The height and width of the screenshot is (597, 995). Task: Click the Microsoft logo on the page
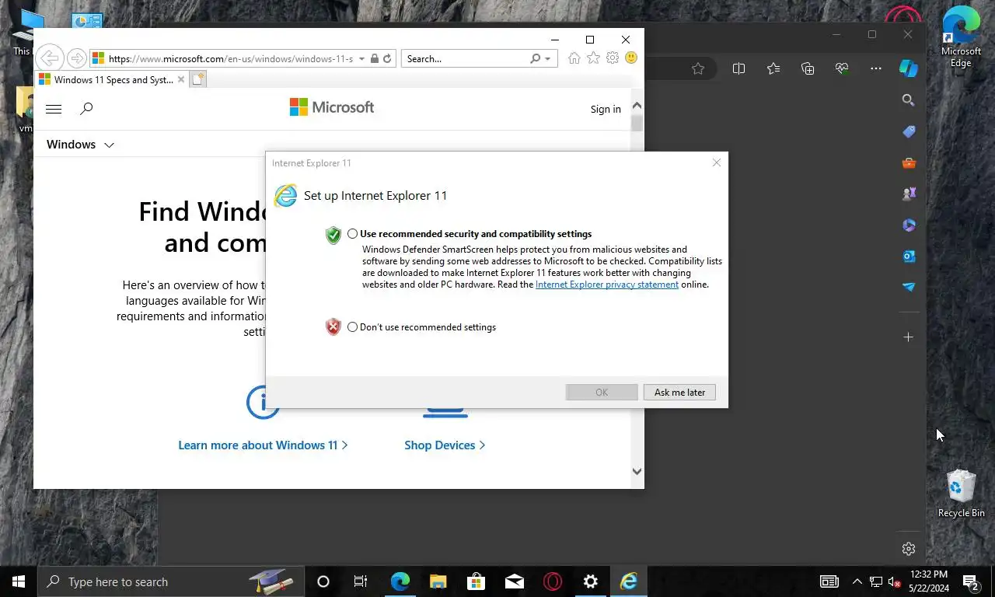coord(332,107)
